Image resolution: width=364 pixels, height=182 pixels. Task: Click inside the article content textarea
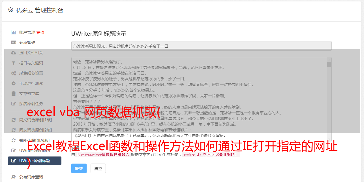click(x=199, y=100)
